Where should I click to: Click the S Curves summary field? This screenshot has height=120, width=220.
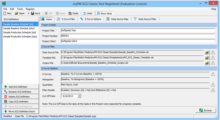pyautogui.click(x=135, y=74)
